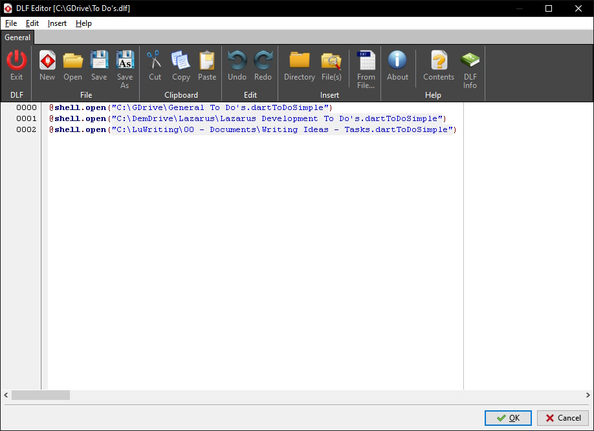594x431 pixels.
Task: Open the Edit menu
Action: (32, 23)
